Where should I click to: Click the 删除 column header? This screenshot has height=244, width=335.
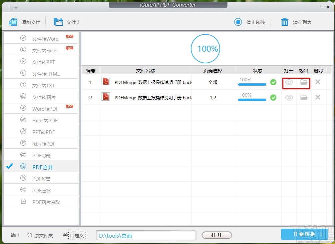click(319, 71)
